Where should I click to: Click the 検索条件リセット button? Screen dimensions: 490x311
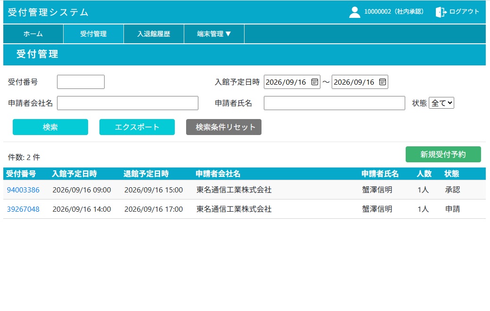coord(224,127)
